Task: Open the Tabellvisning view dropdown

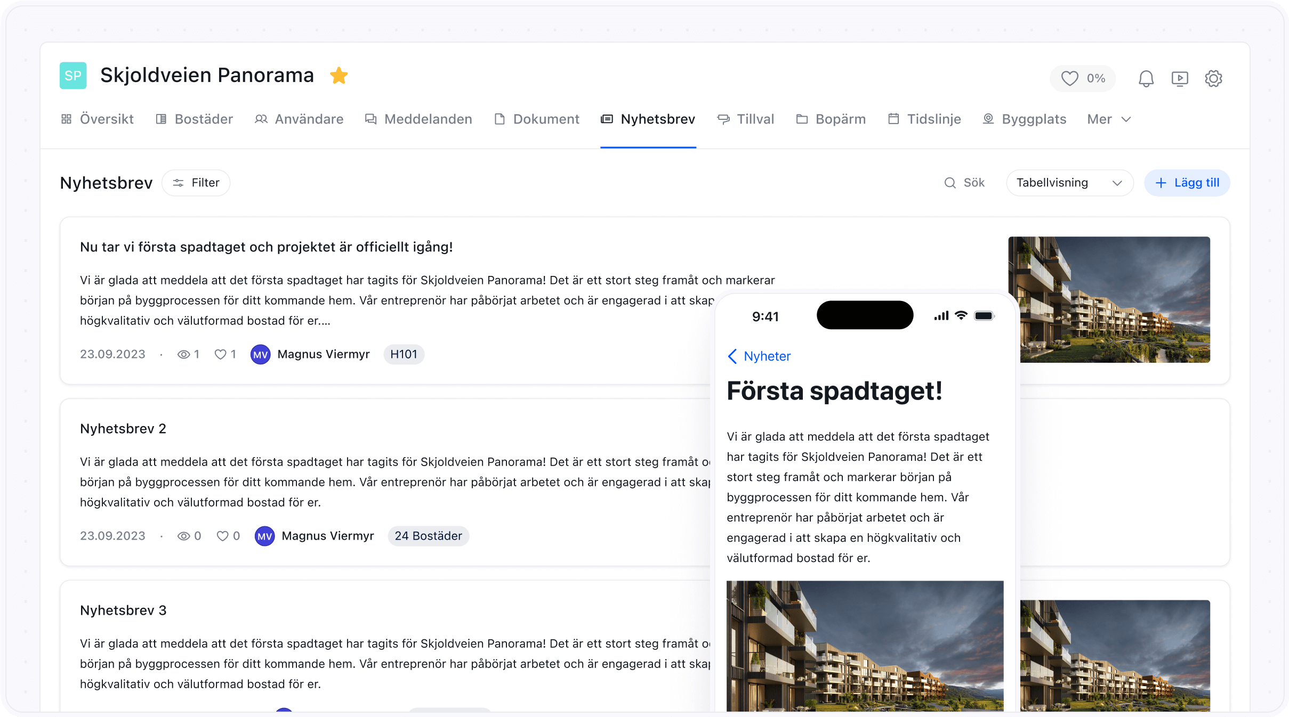Action: coord(1069,183)
